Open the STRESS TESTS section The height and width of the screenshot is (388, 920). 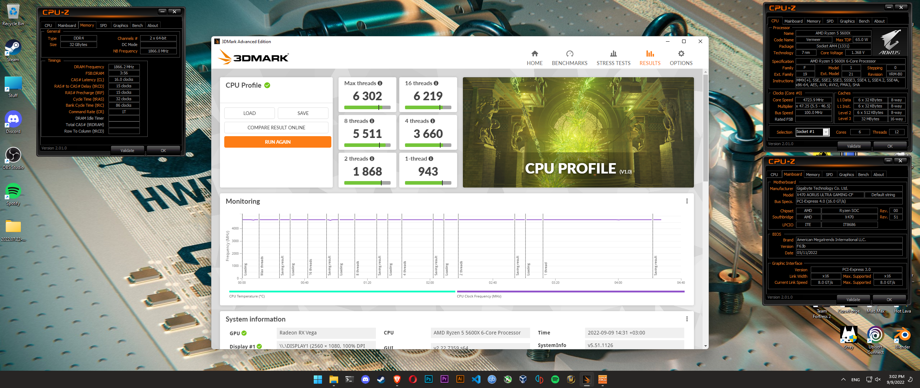pos(613,58)
